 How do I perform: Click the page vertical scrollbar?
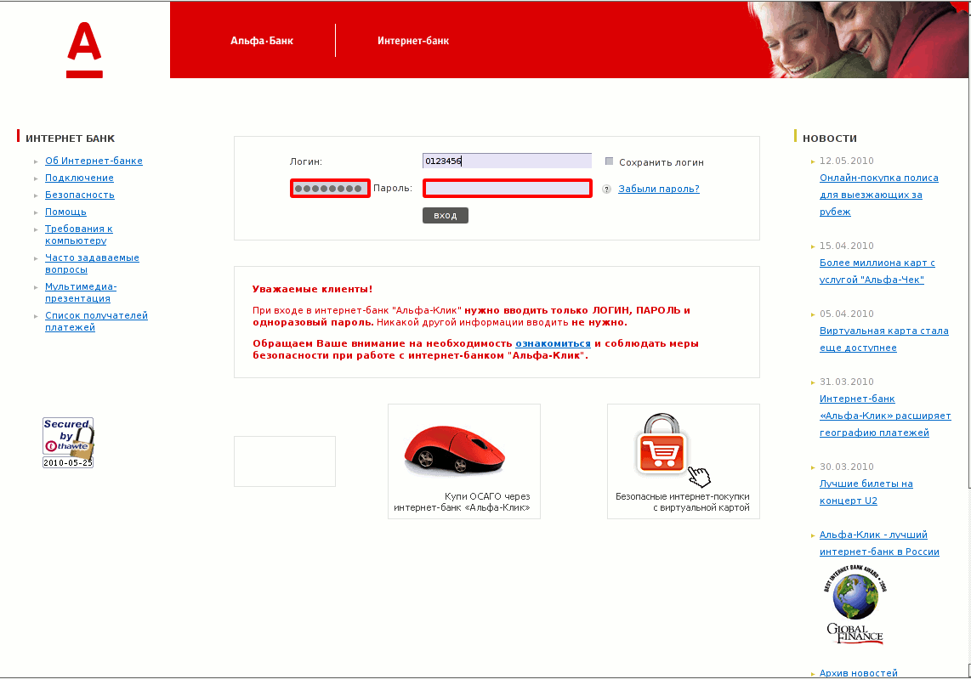tap(968, 339)
